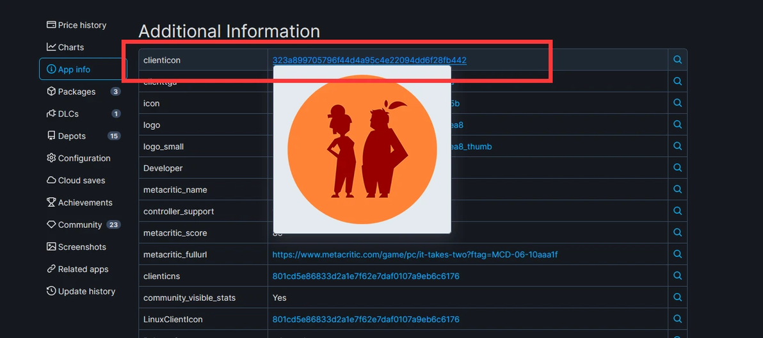763x338 pixels.
Task: Click the Yes value for community_visible_stats
Action: pyautogui.click(x=279, y=298)
